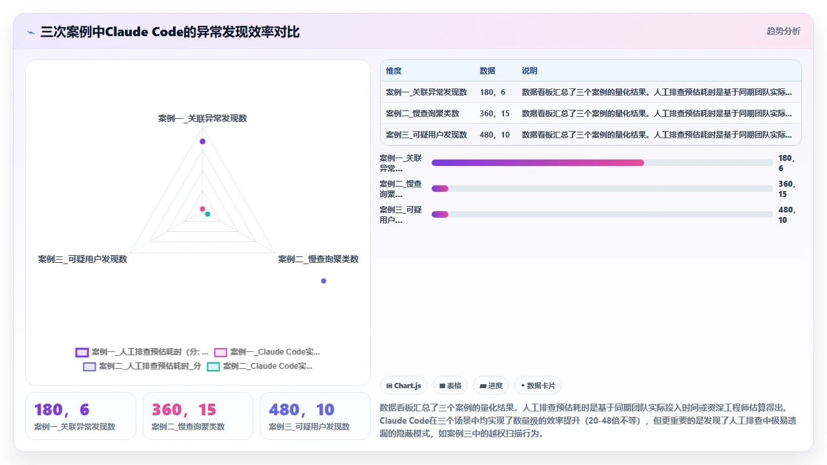Toggle 案例二_人工排查预估耗时_分 legend entry
The width and height of the screenshot is (827, 465).
coord(142,366)
